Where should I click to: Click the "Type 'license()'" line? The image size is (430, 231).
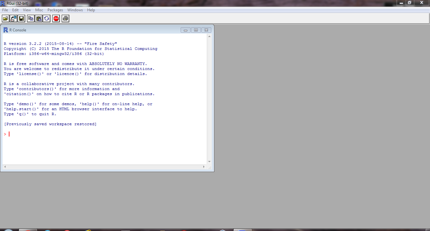click(x=76, y=74)
